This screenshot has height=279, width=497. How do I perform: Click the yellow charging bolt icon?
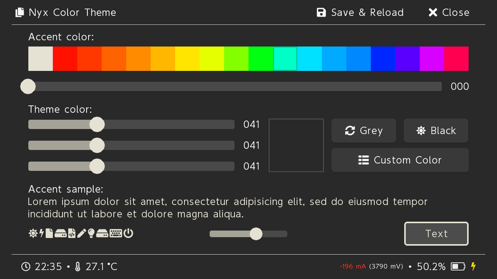pos(473,267)
